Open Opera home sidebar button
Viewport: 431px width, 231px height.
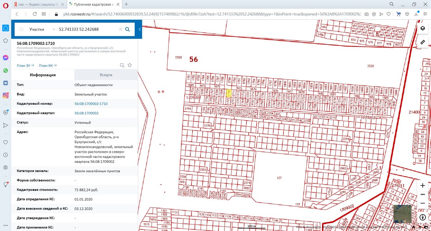tap(5, 28)
